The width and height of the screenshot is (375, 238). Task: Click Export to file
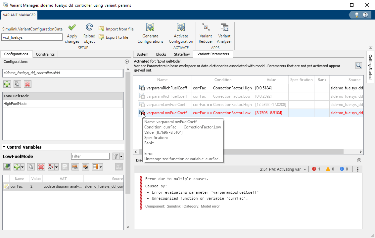[114, 37]
